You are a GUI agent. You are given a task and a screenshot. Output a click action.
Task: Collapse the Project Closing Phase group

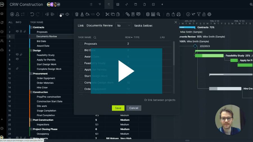click(x=31, y=129)
